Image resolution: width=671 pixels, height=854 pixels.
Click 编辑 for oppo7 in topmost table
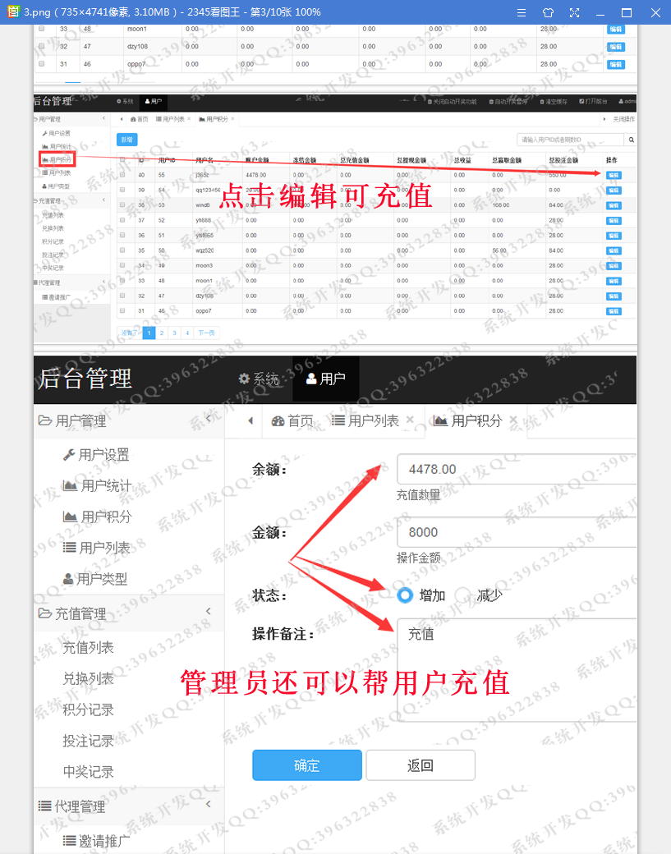point(615,64)
